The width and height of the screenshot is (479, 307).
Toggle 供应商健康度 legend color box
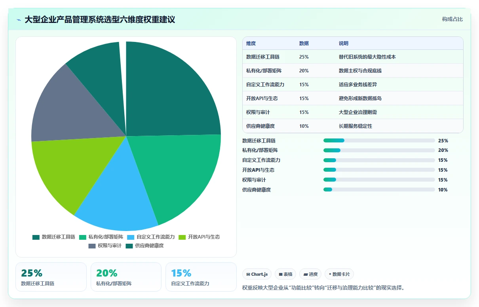point(129,246)
